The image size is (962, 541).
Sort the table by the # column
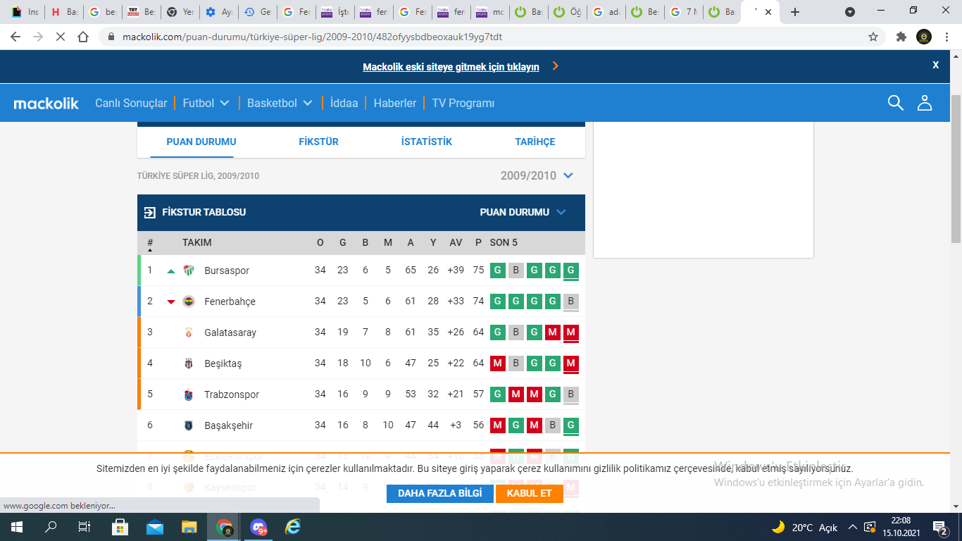tap(150, 243)
